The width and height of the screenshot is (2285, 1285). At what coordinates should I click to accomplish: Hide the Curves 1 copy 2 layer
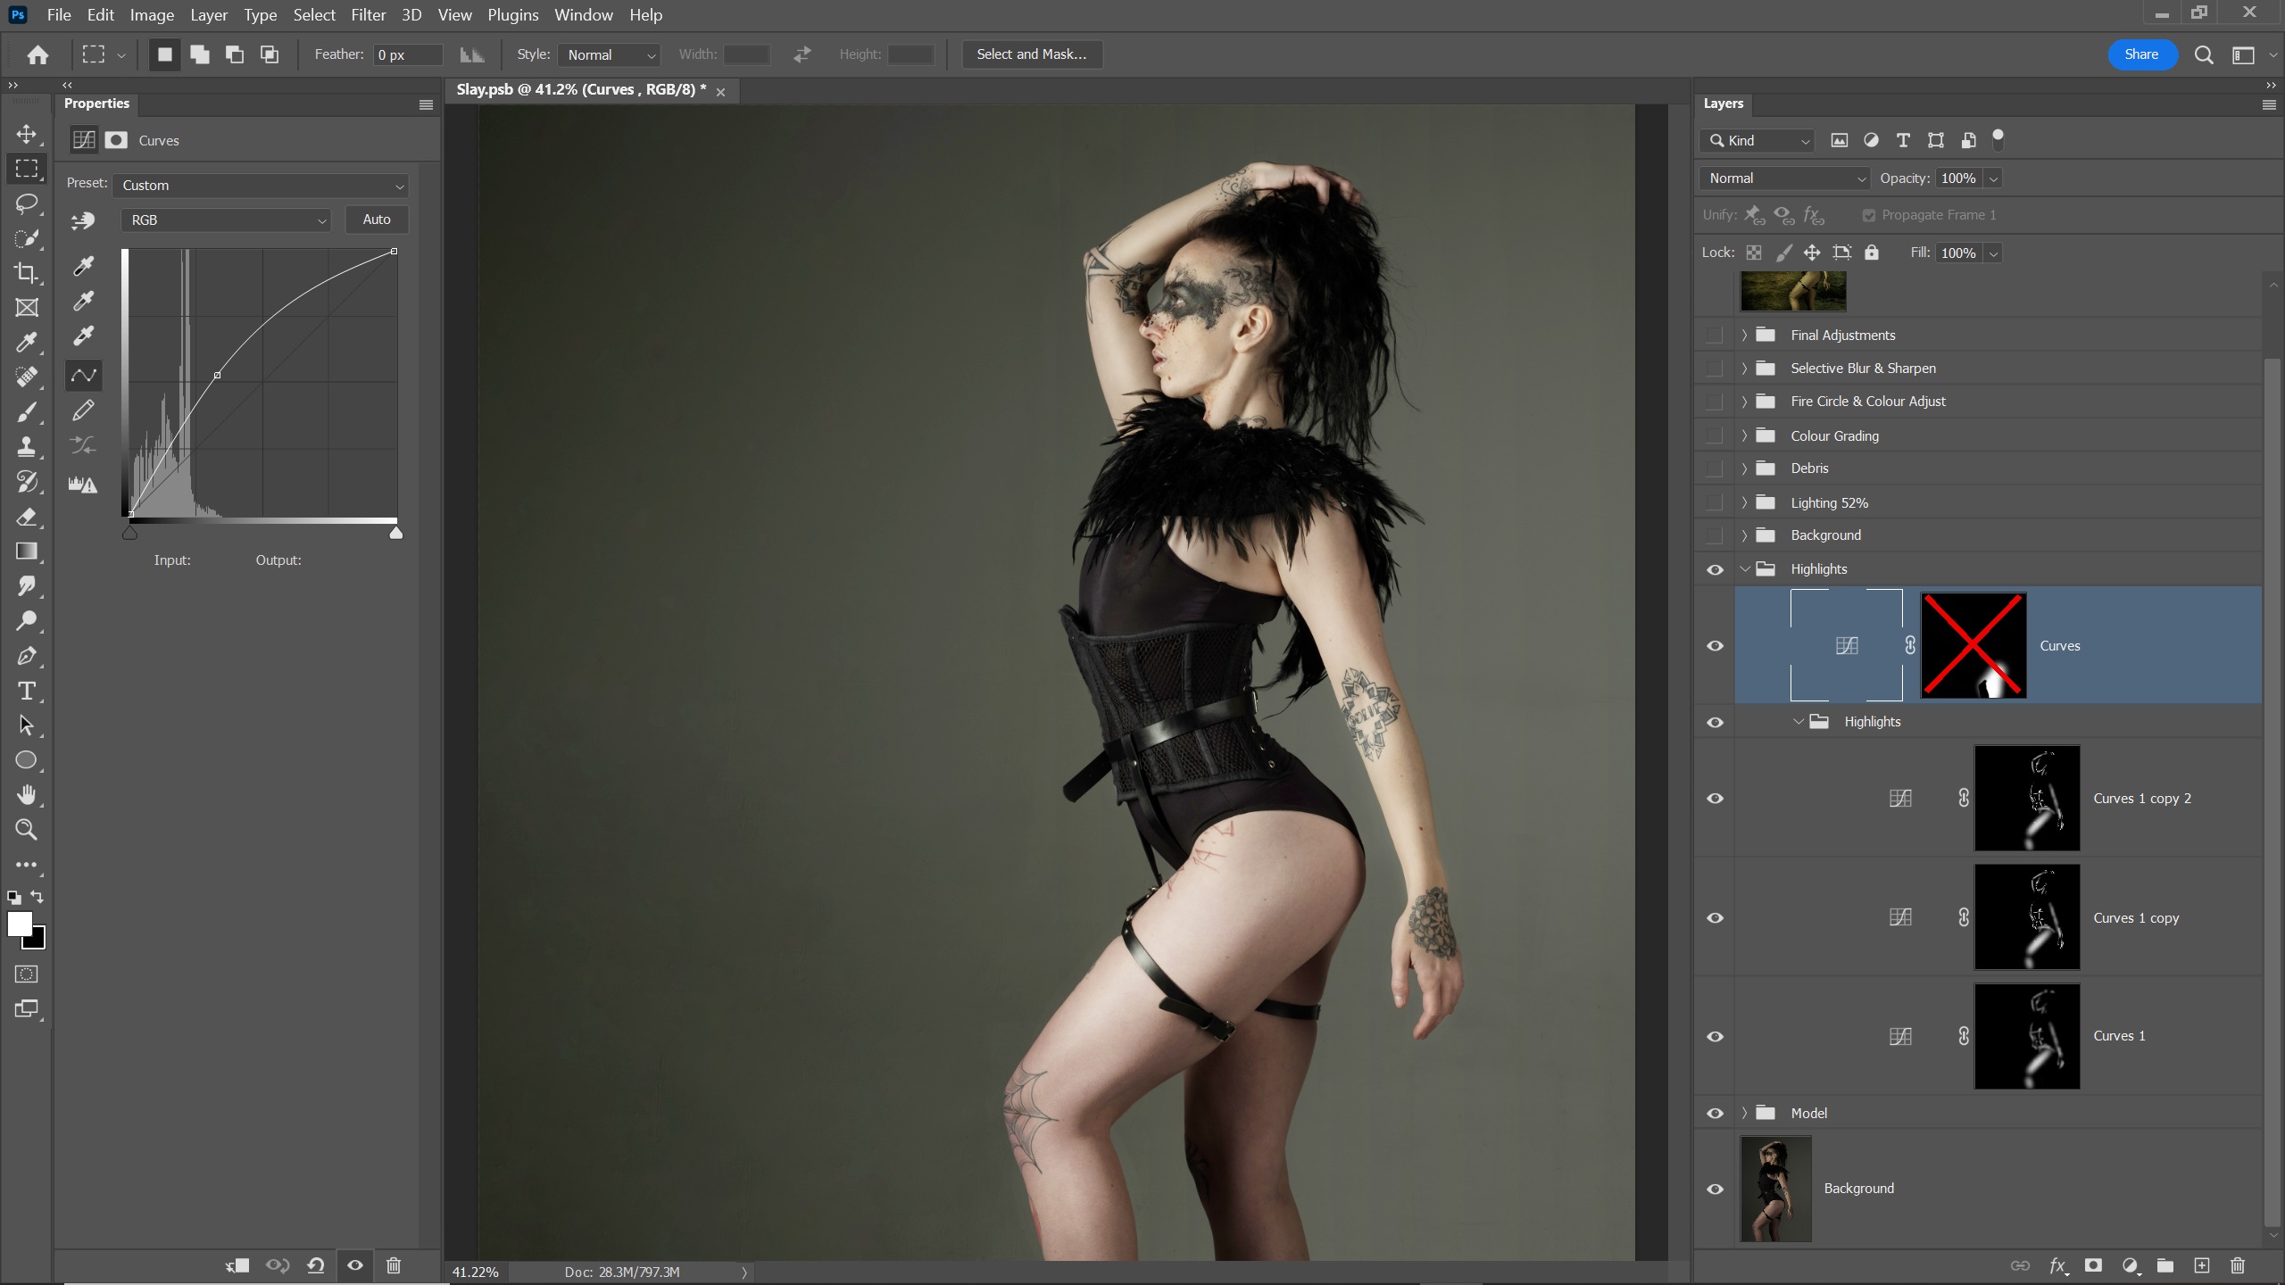tap(1715, 799)
